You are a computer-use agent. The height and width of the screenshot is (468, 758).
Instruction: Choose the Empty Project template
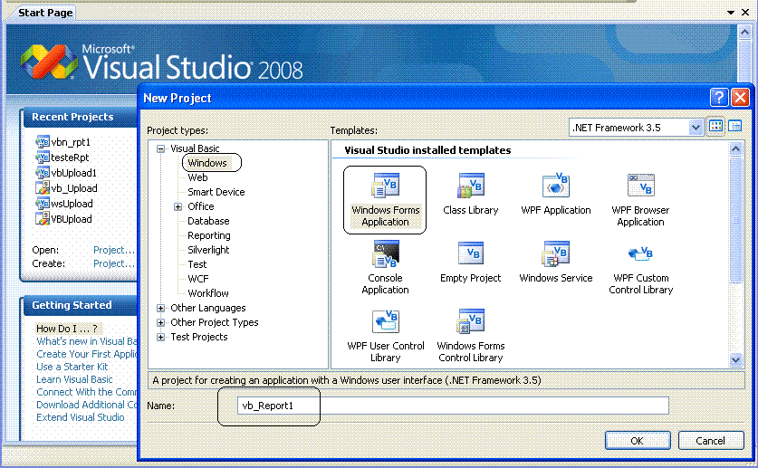[x=470, y=262]
